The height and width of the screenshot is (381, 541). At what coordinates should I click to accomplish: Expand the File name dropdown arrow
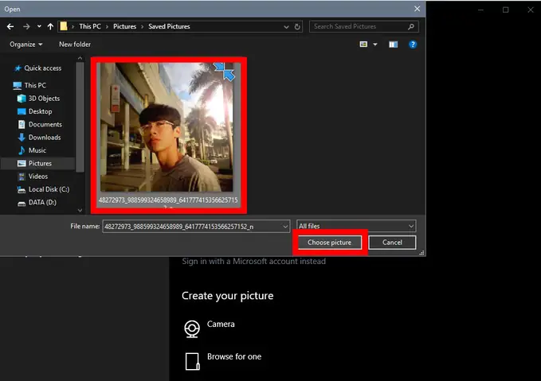pyautogui.click(x=285, y=227)
